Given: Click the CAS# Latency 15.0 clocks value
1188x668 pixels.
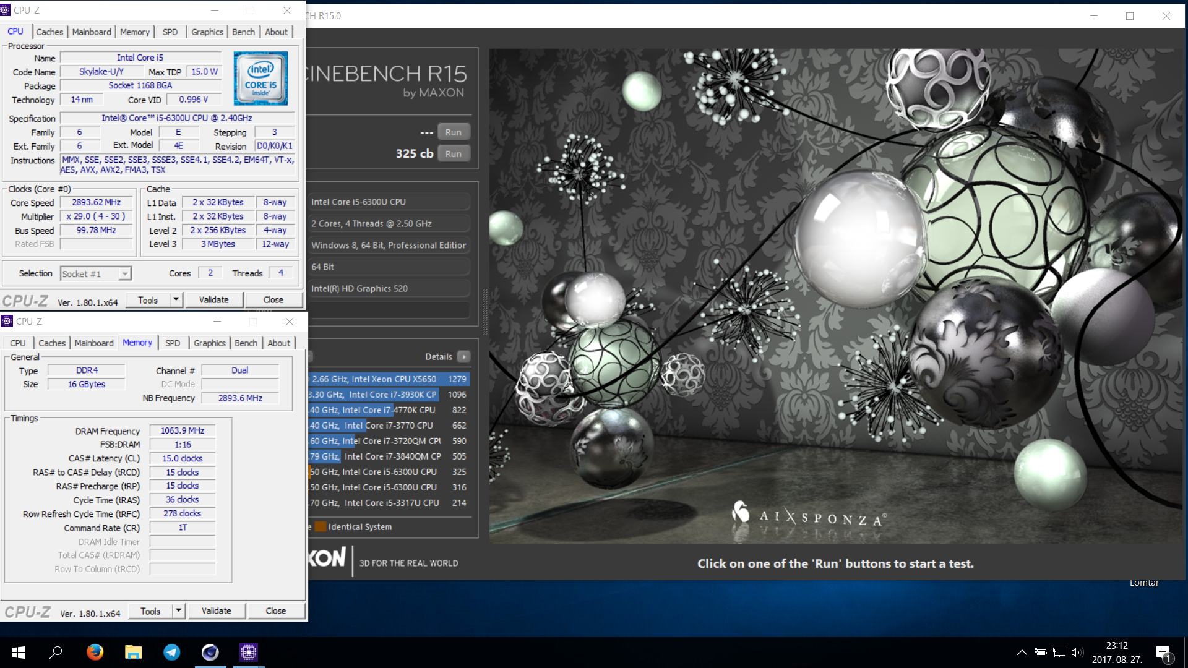Looking at the screenshot, I should [183, 458].
